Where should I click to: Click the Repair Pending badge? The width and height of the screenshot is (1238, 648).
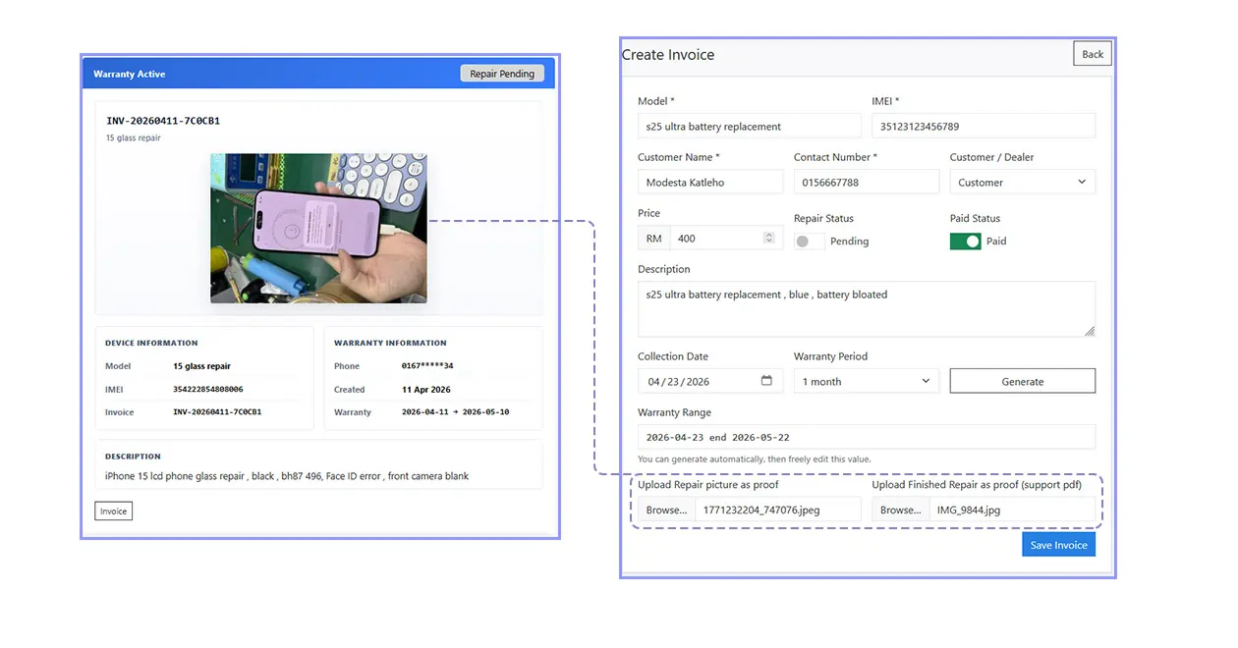click(x=502, y=73)
